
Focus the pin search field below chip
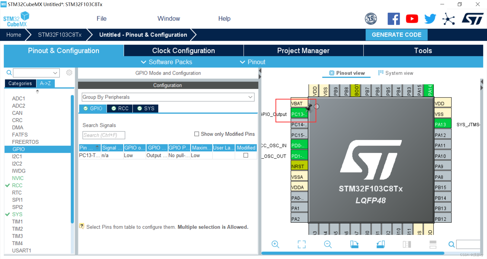pos(468,245)
